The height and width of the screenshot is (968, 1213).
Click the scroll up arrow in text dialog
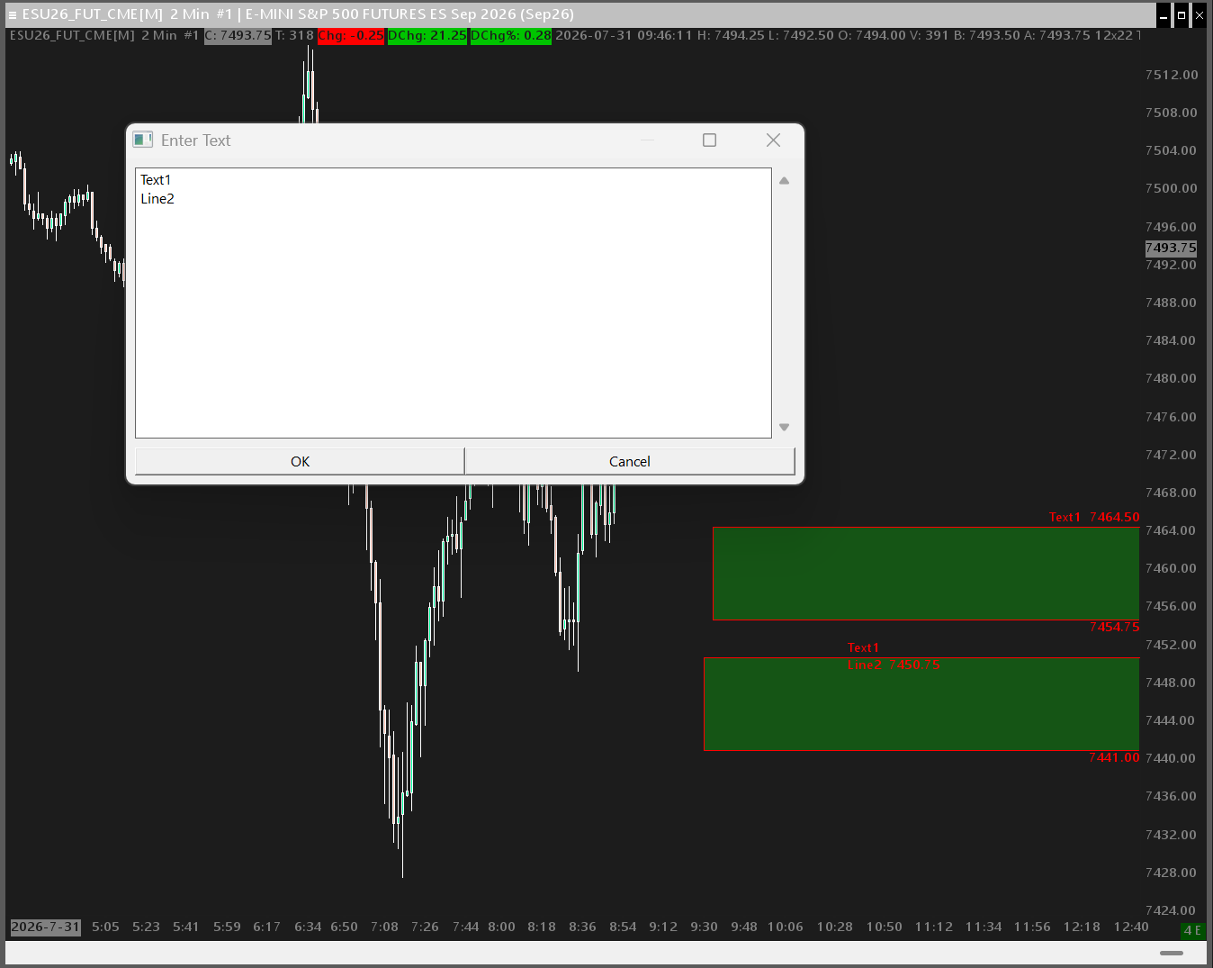pyautogui.click(x=784, y=181)
